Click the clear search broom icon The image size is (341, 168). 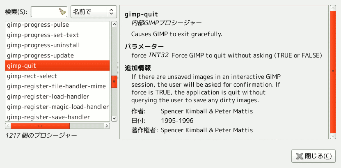click(x=62, y=12)
